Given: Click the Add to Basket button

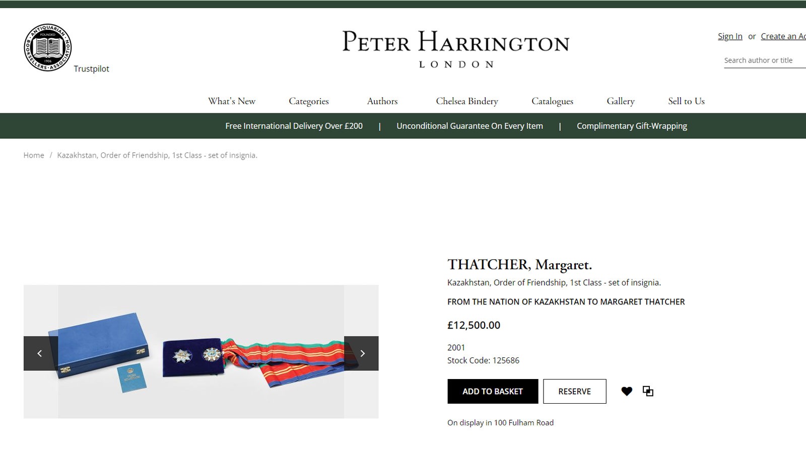Looking at the screenshot, I should click(493, 391).
